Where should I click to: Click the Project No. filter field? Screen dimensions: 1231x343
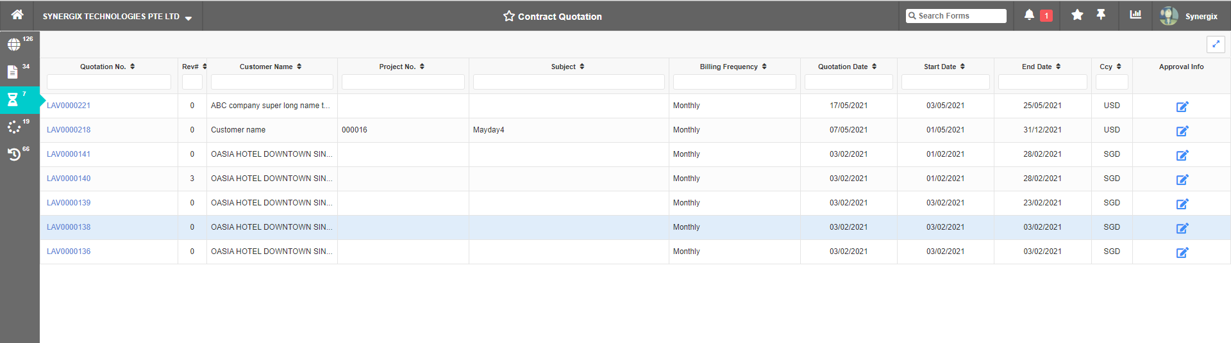coord(403,82)
